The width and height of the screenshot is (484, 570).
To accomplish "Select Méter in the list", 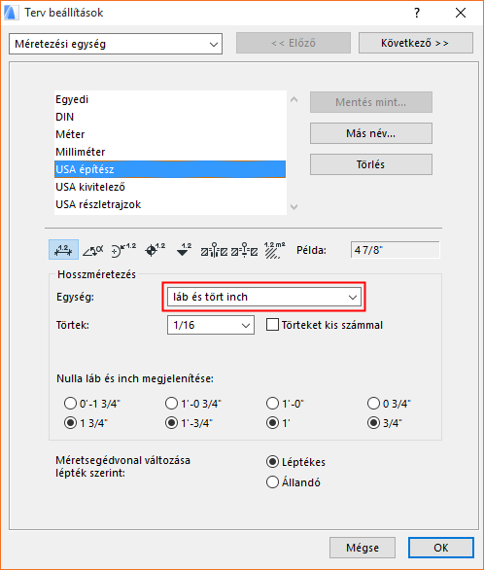I will pos(170,134).
